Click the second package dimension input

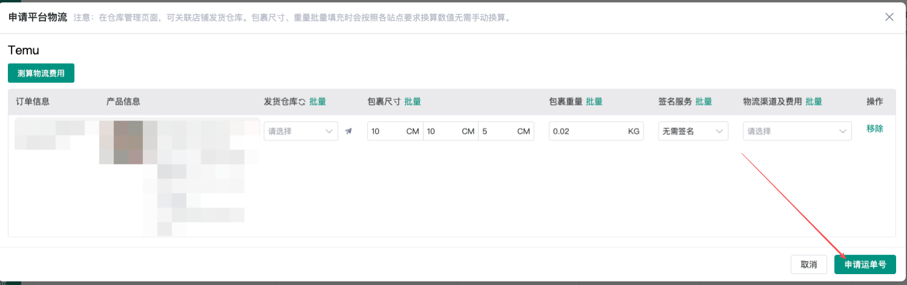[x=443, y=131]
